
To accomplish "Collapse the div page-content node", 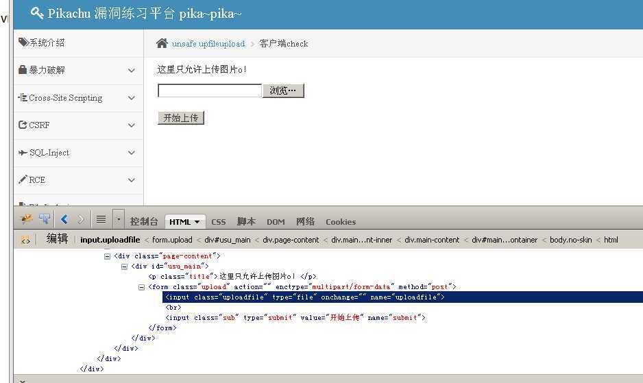I will [x=108, y=256].
